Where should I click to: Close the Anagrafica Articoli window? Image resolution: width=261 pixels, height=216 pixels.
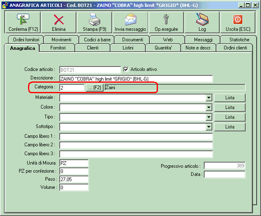[x=255, y=5]
